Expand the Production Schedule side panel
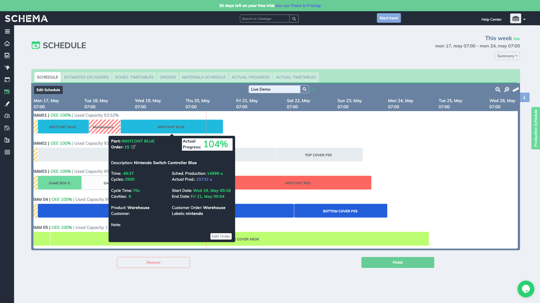Screen dimensions: 540x303 tap(535, 128)
